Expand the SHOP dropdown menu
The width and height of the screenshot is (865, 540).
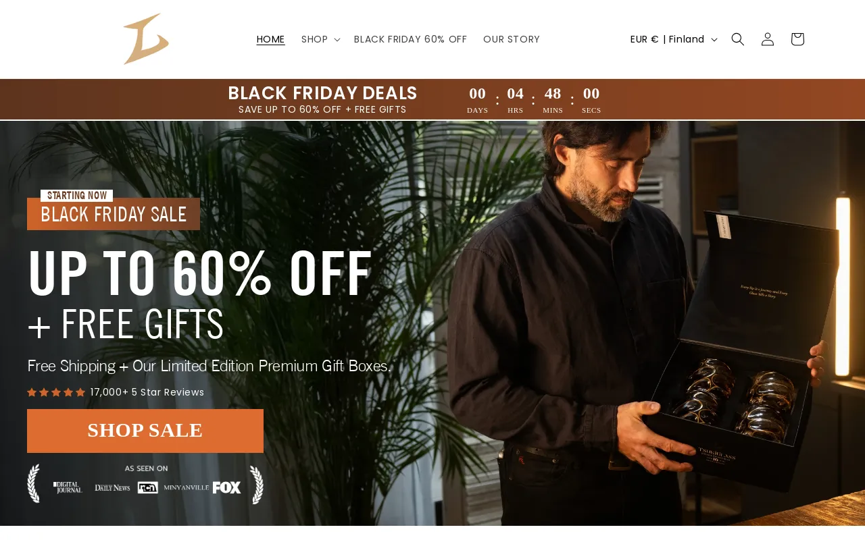320,39
